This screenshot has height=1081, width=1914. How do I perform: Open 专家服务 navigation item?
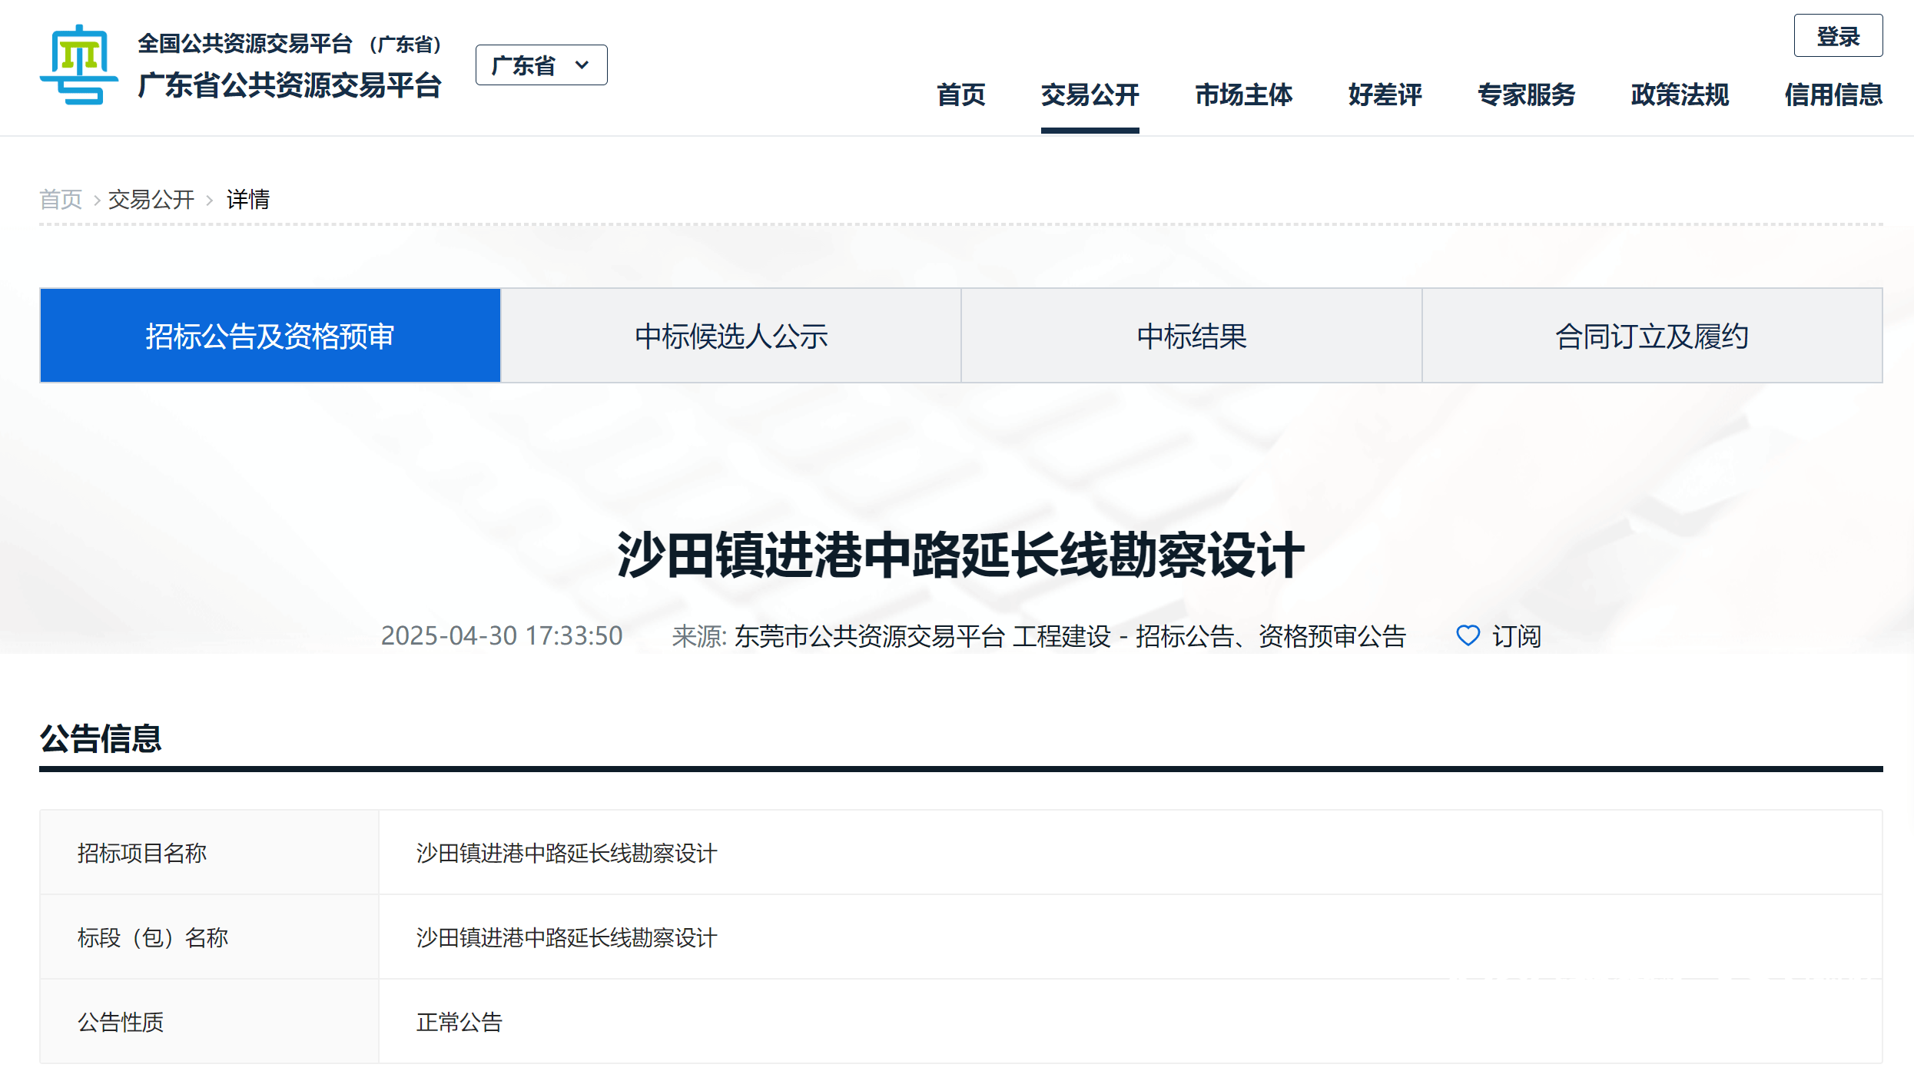[1526, 95]
